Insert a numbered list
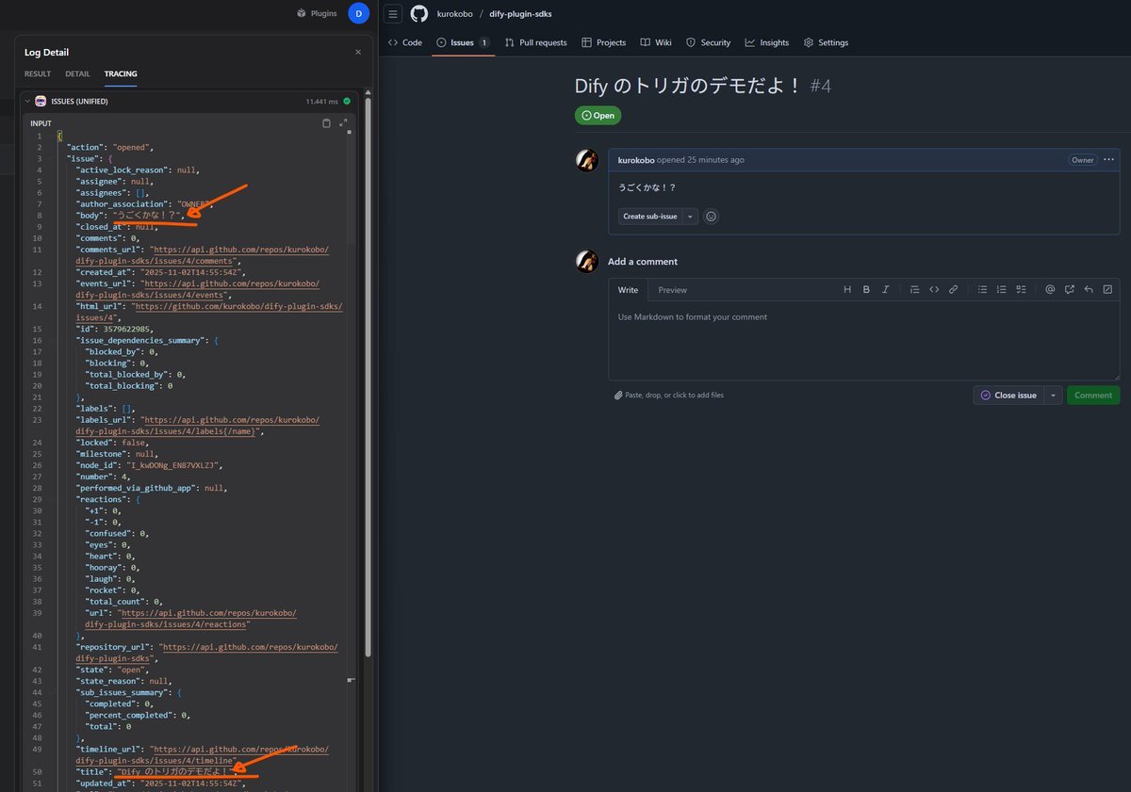 tap(1002, 289)
